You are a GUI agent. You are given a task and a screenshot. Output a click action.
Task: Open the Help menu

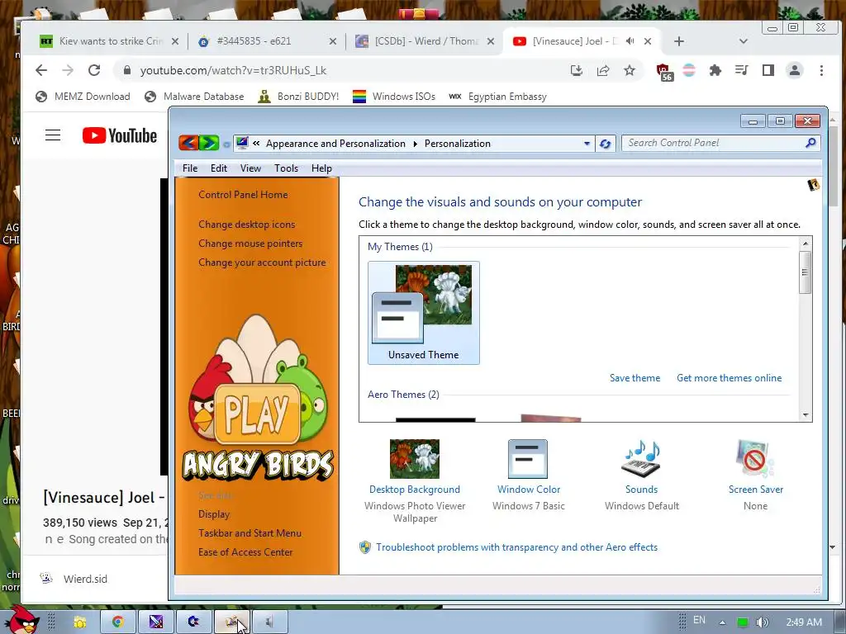pos(321,168)
